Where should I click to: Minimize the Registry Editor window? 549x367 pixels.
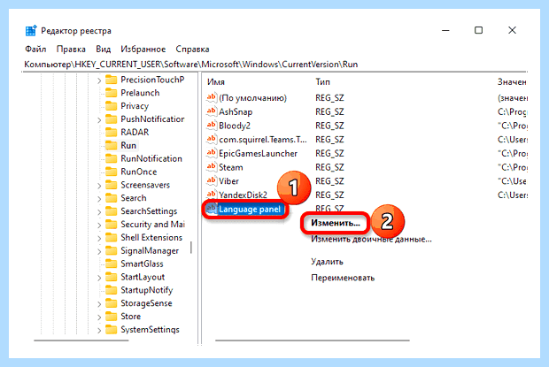point(445,30)
